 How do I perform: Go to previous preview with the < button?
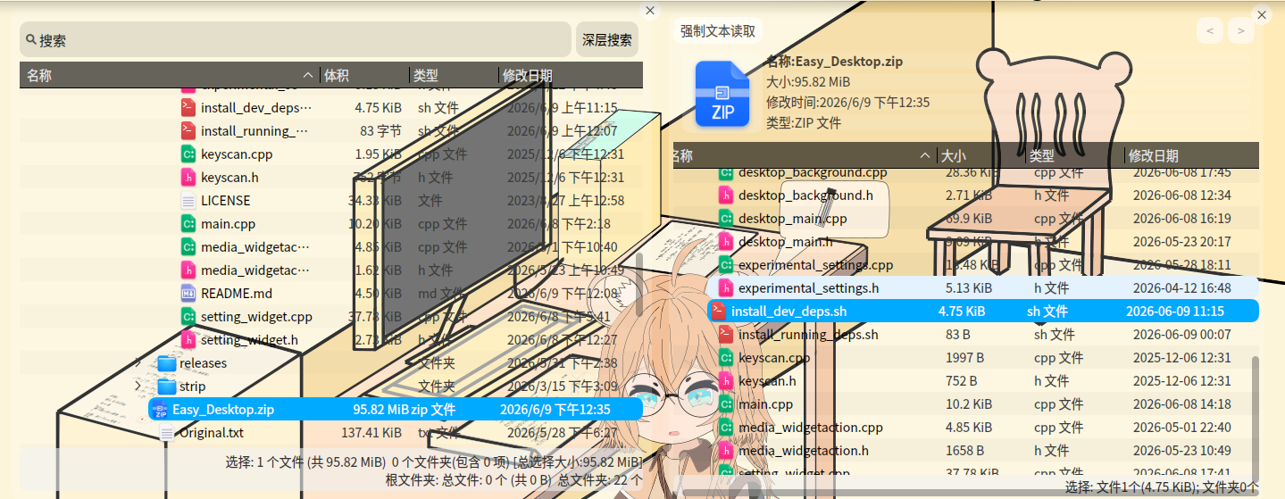pos(1210,31)
